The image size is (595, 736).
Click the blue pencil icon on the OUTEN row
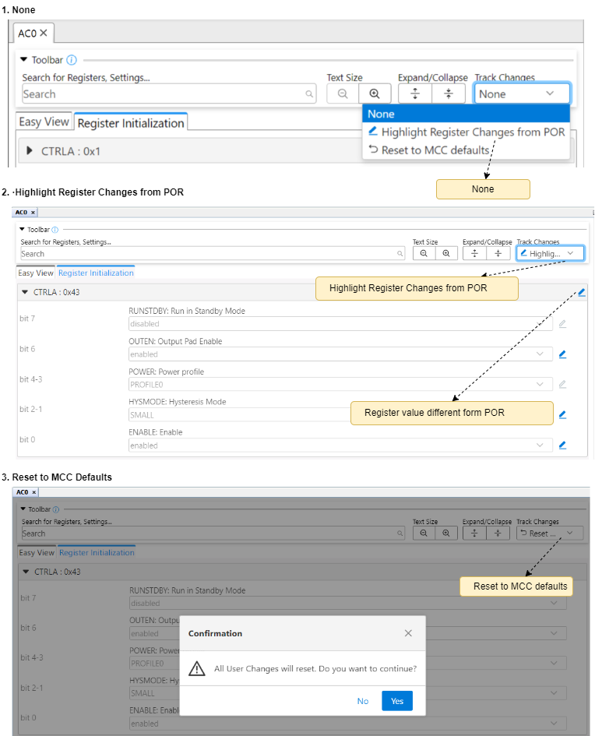(x=562, y=354)
